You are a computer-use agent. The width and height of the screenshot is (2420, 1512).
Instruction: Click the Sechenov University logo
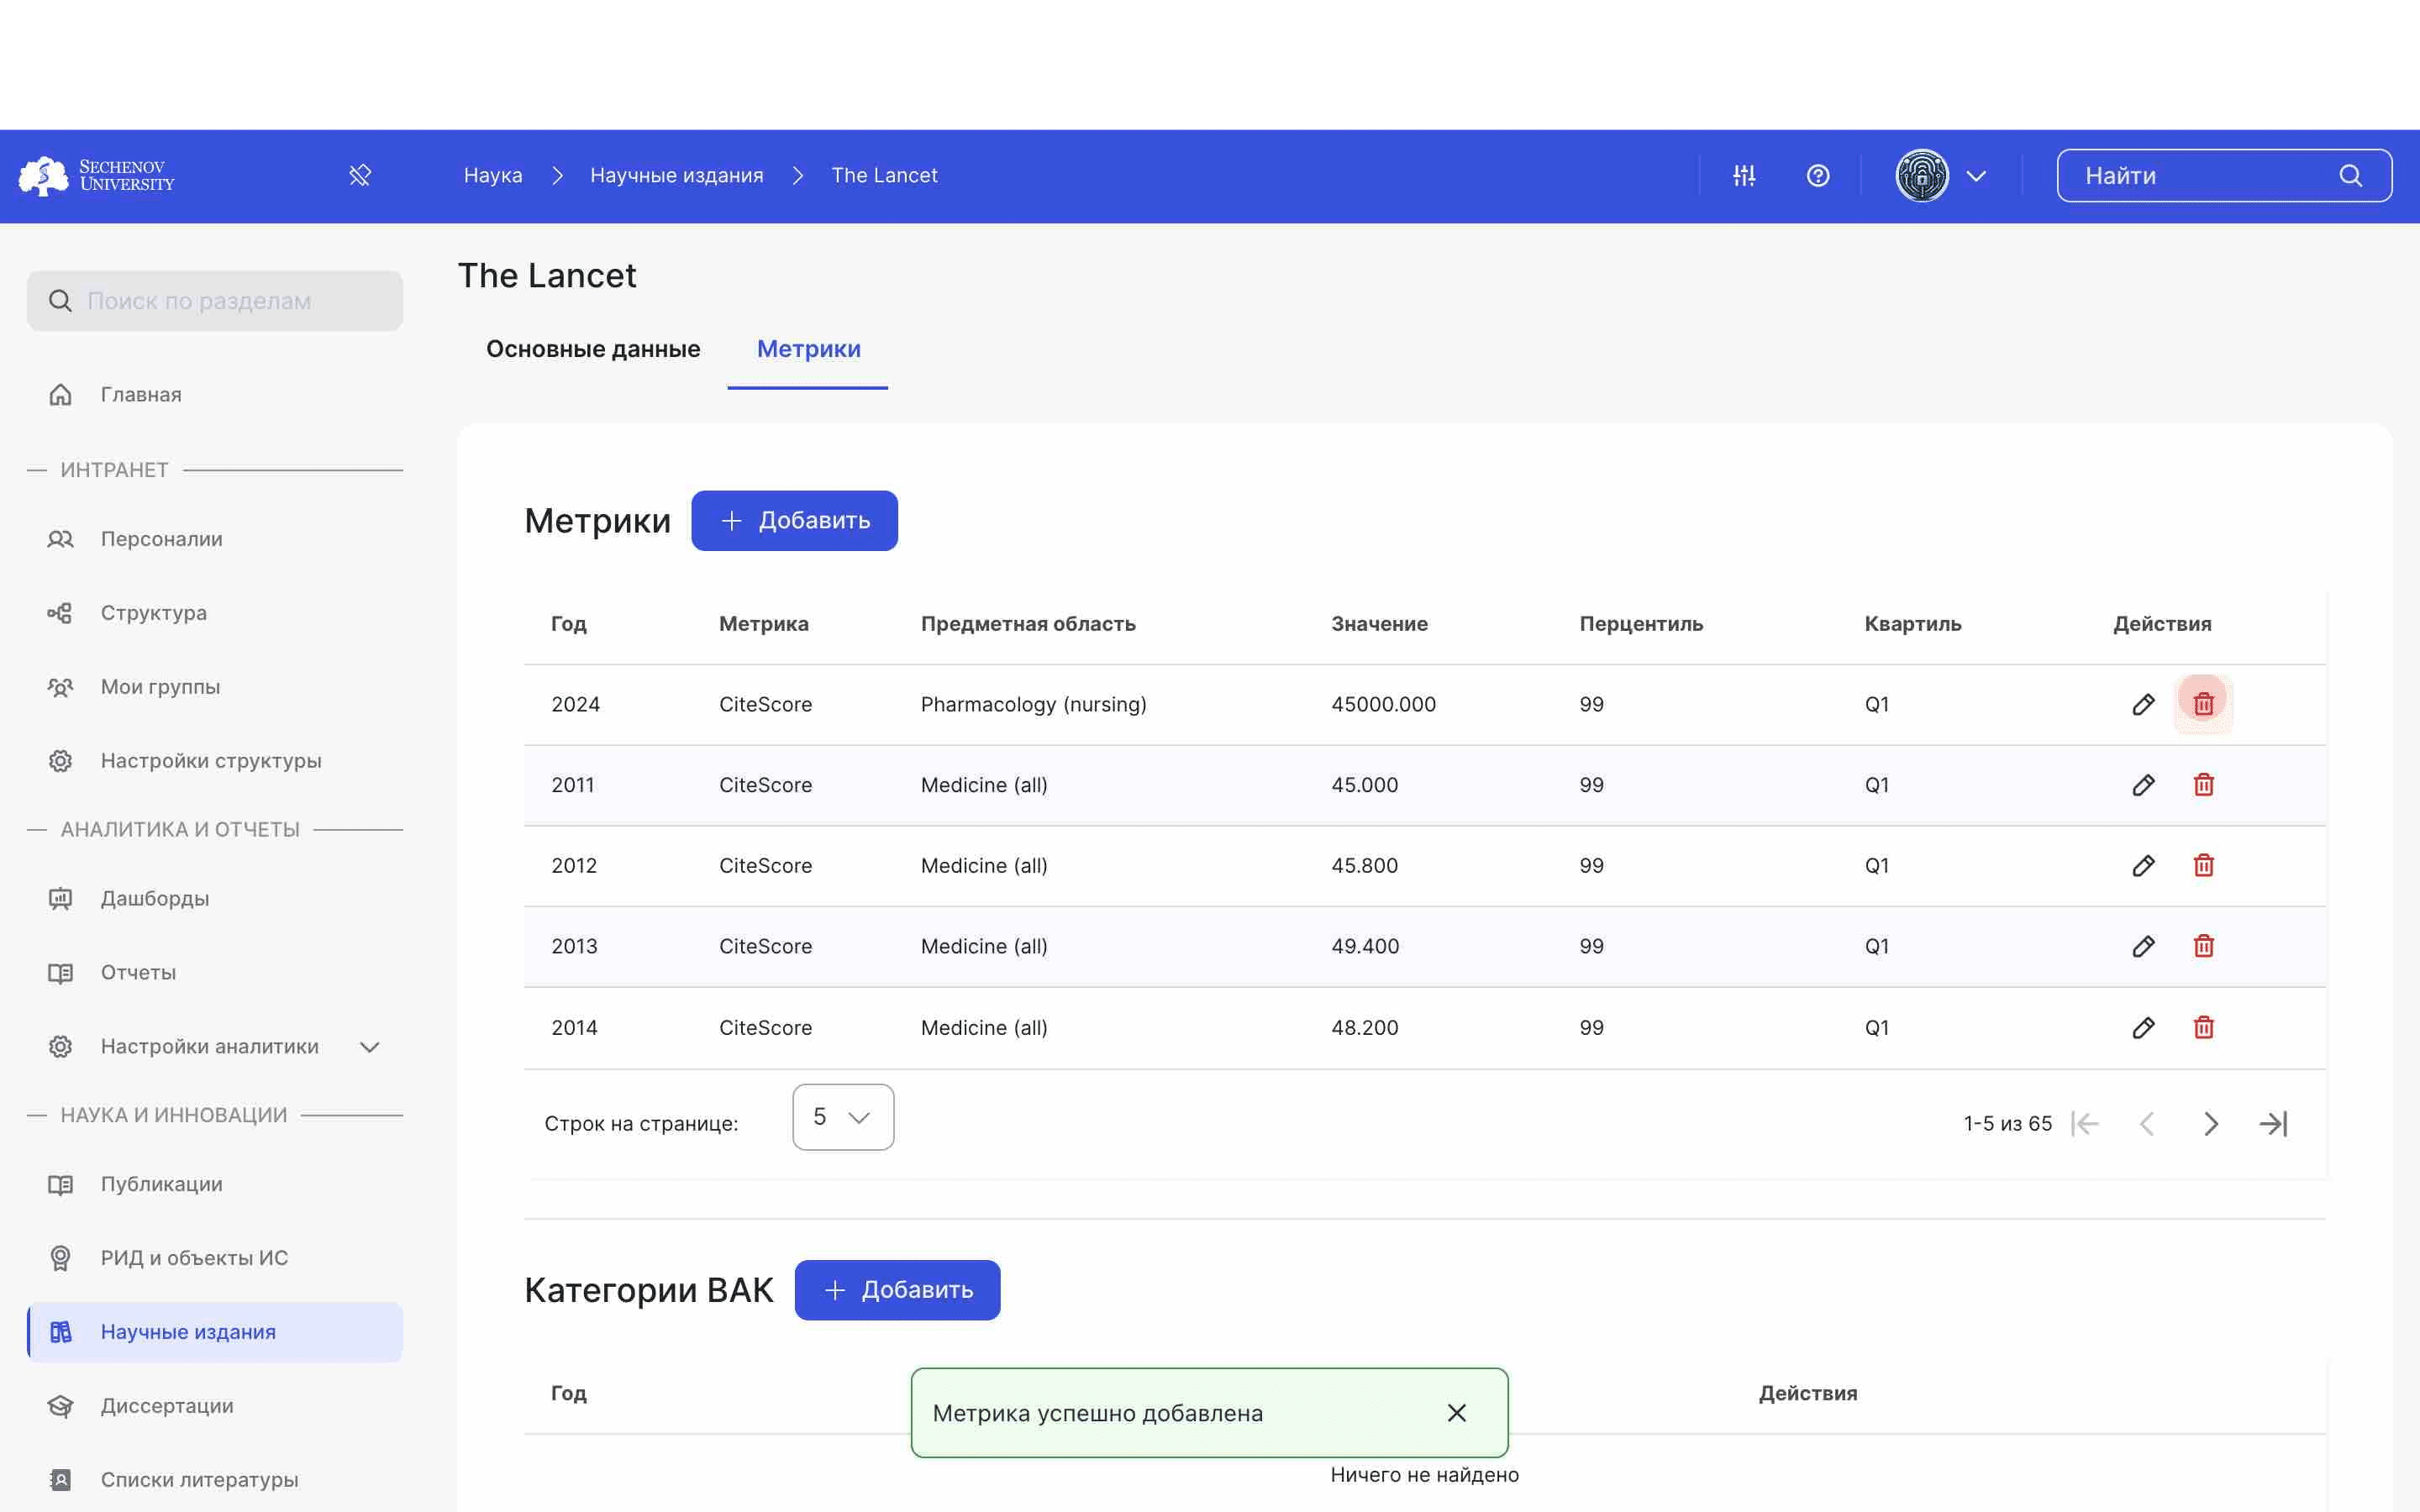tap(97, 176)
